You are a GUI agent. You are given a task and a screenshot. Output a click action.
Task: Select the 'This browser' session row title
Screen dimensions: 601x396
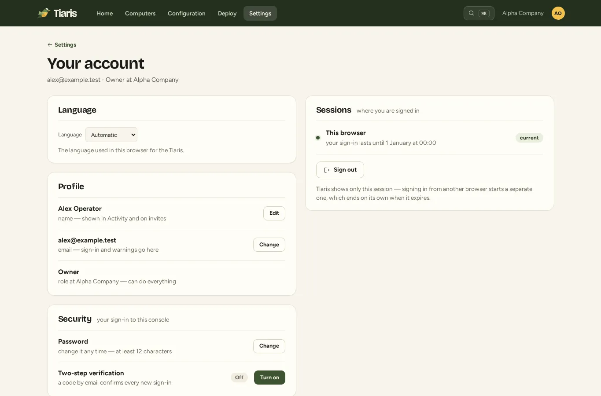coord(346,133)
